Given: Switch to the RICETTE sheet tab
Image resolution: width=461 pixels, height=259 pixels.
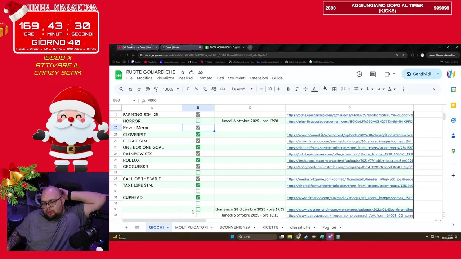Looking at the screenshot, I should coord(270,227).
